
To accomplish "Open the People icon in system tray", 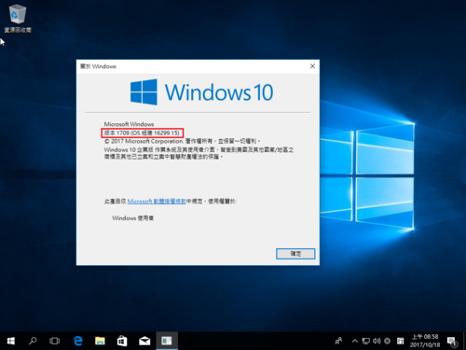I will tap(338, 341).
